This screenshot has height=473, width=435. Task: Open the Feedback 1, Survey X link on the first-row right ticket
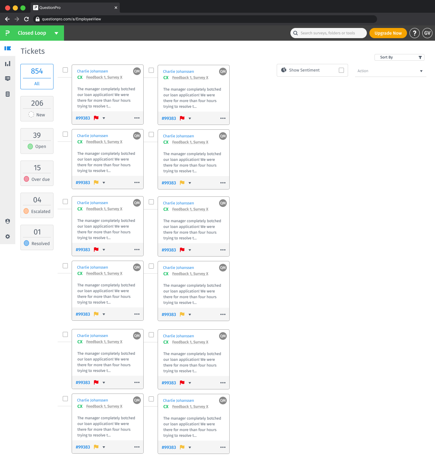(190, 78)
